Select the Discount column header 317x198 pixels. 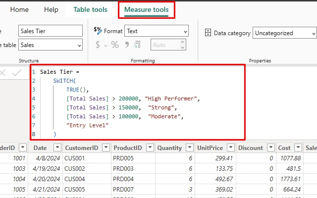pyautogui.click(x=251, y=148)
